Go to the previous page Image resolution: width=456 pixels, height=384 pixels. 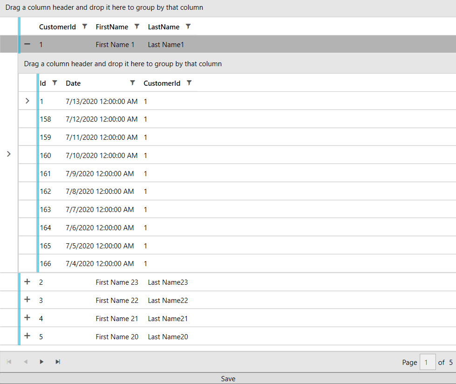25,361
